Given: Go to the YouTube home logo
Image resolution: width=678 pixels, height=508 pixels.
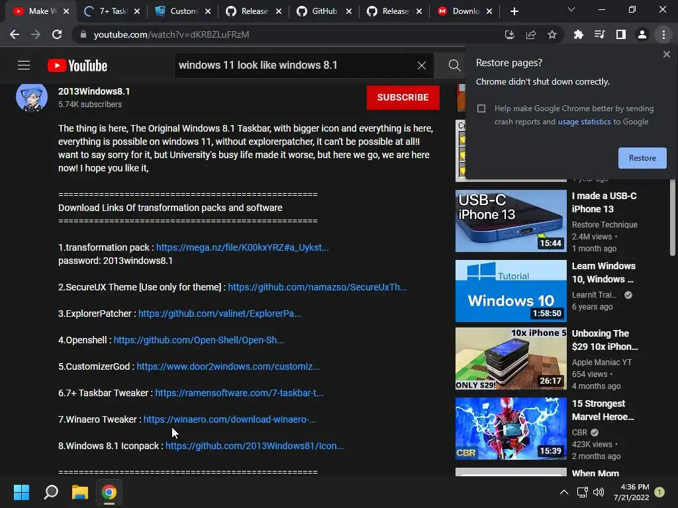Looking at the screenshot, I should tap(77, 65).
